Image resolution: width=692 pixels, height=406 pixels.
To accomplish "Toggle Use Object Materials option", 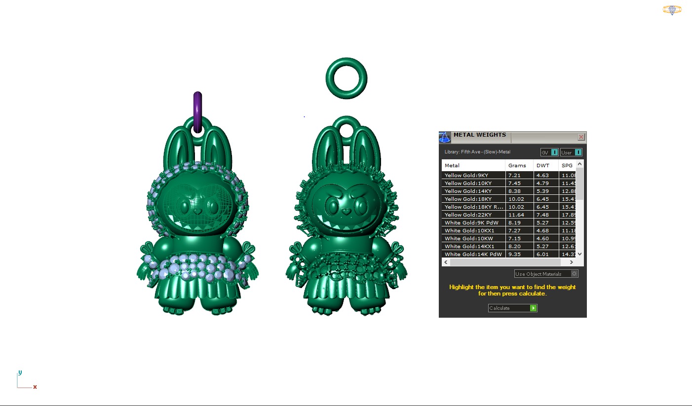I will pos(546,274).
